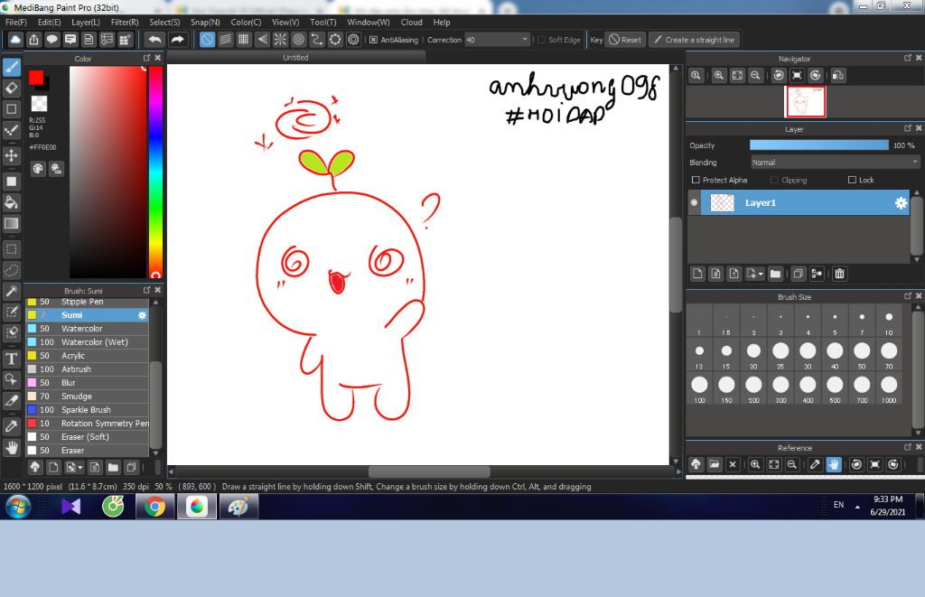
Task: Toggle the Soft Edge checkbox
Action: (541, 40)
